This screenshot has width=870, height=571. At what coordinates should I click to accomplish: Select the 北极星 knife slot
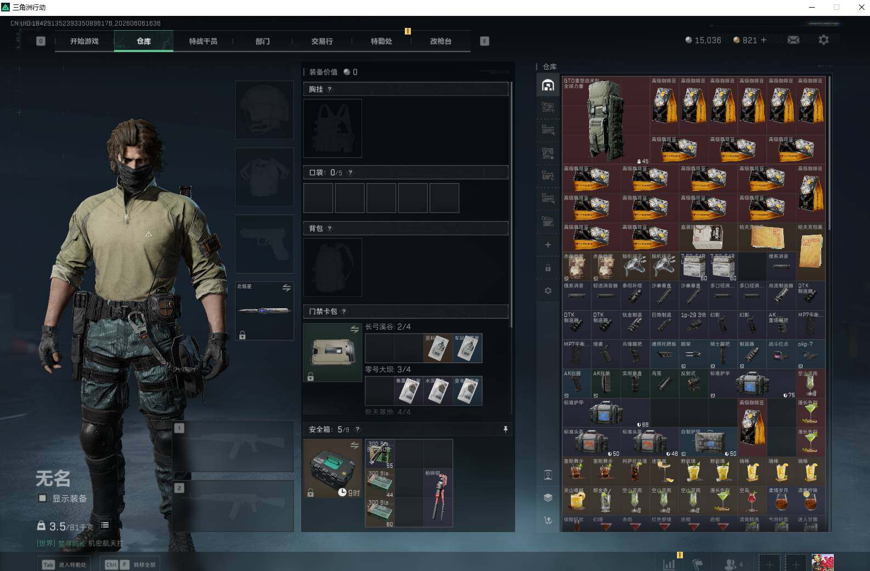coord(264,311)
